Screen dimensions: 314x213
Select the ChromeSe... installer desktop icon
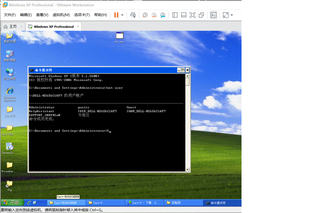tap(9, 148)
